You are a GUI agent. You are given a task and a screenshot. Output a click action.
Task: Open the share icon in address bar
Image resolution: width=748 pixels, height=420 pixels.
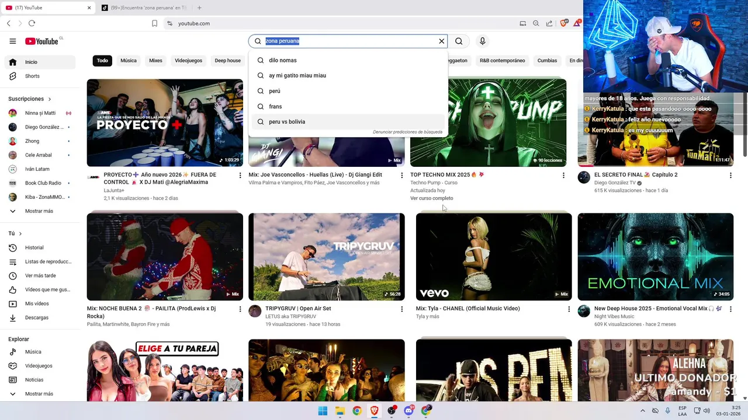[x=549, y=23]
